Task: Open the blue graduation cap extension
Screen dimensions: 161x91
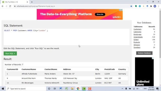Action: (x=147, y=6)
